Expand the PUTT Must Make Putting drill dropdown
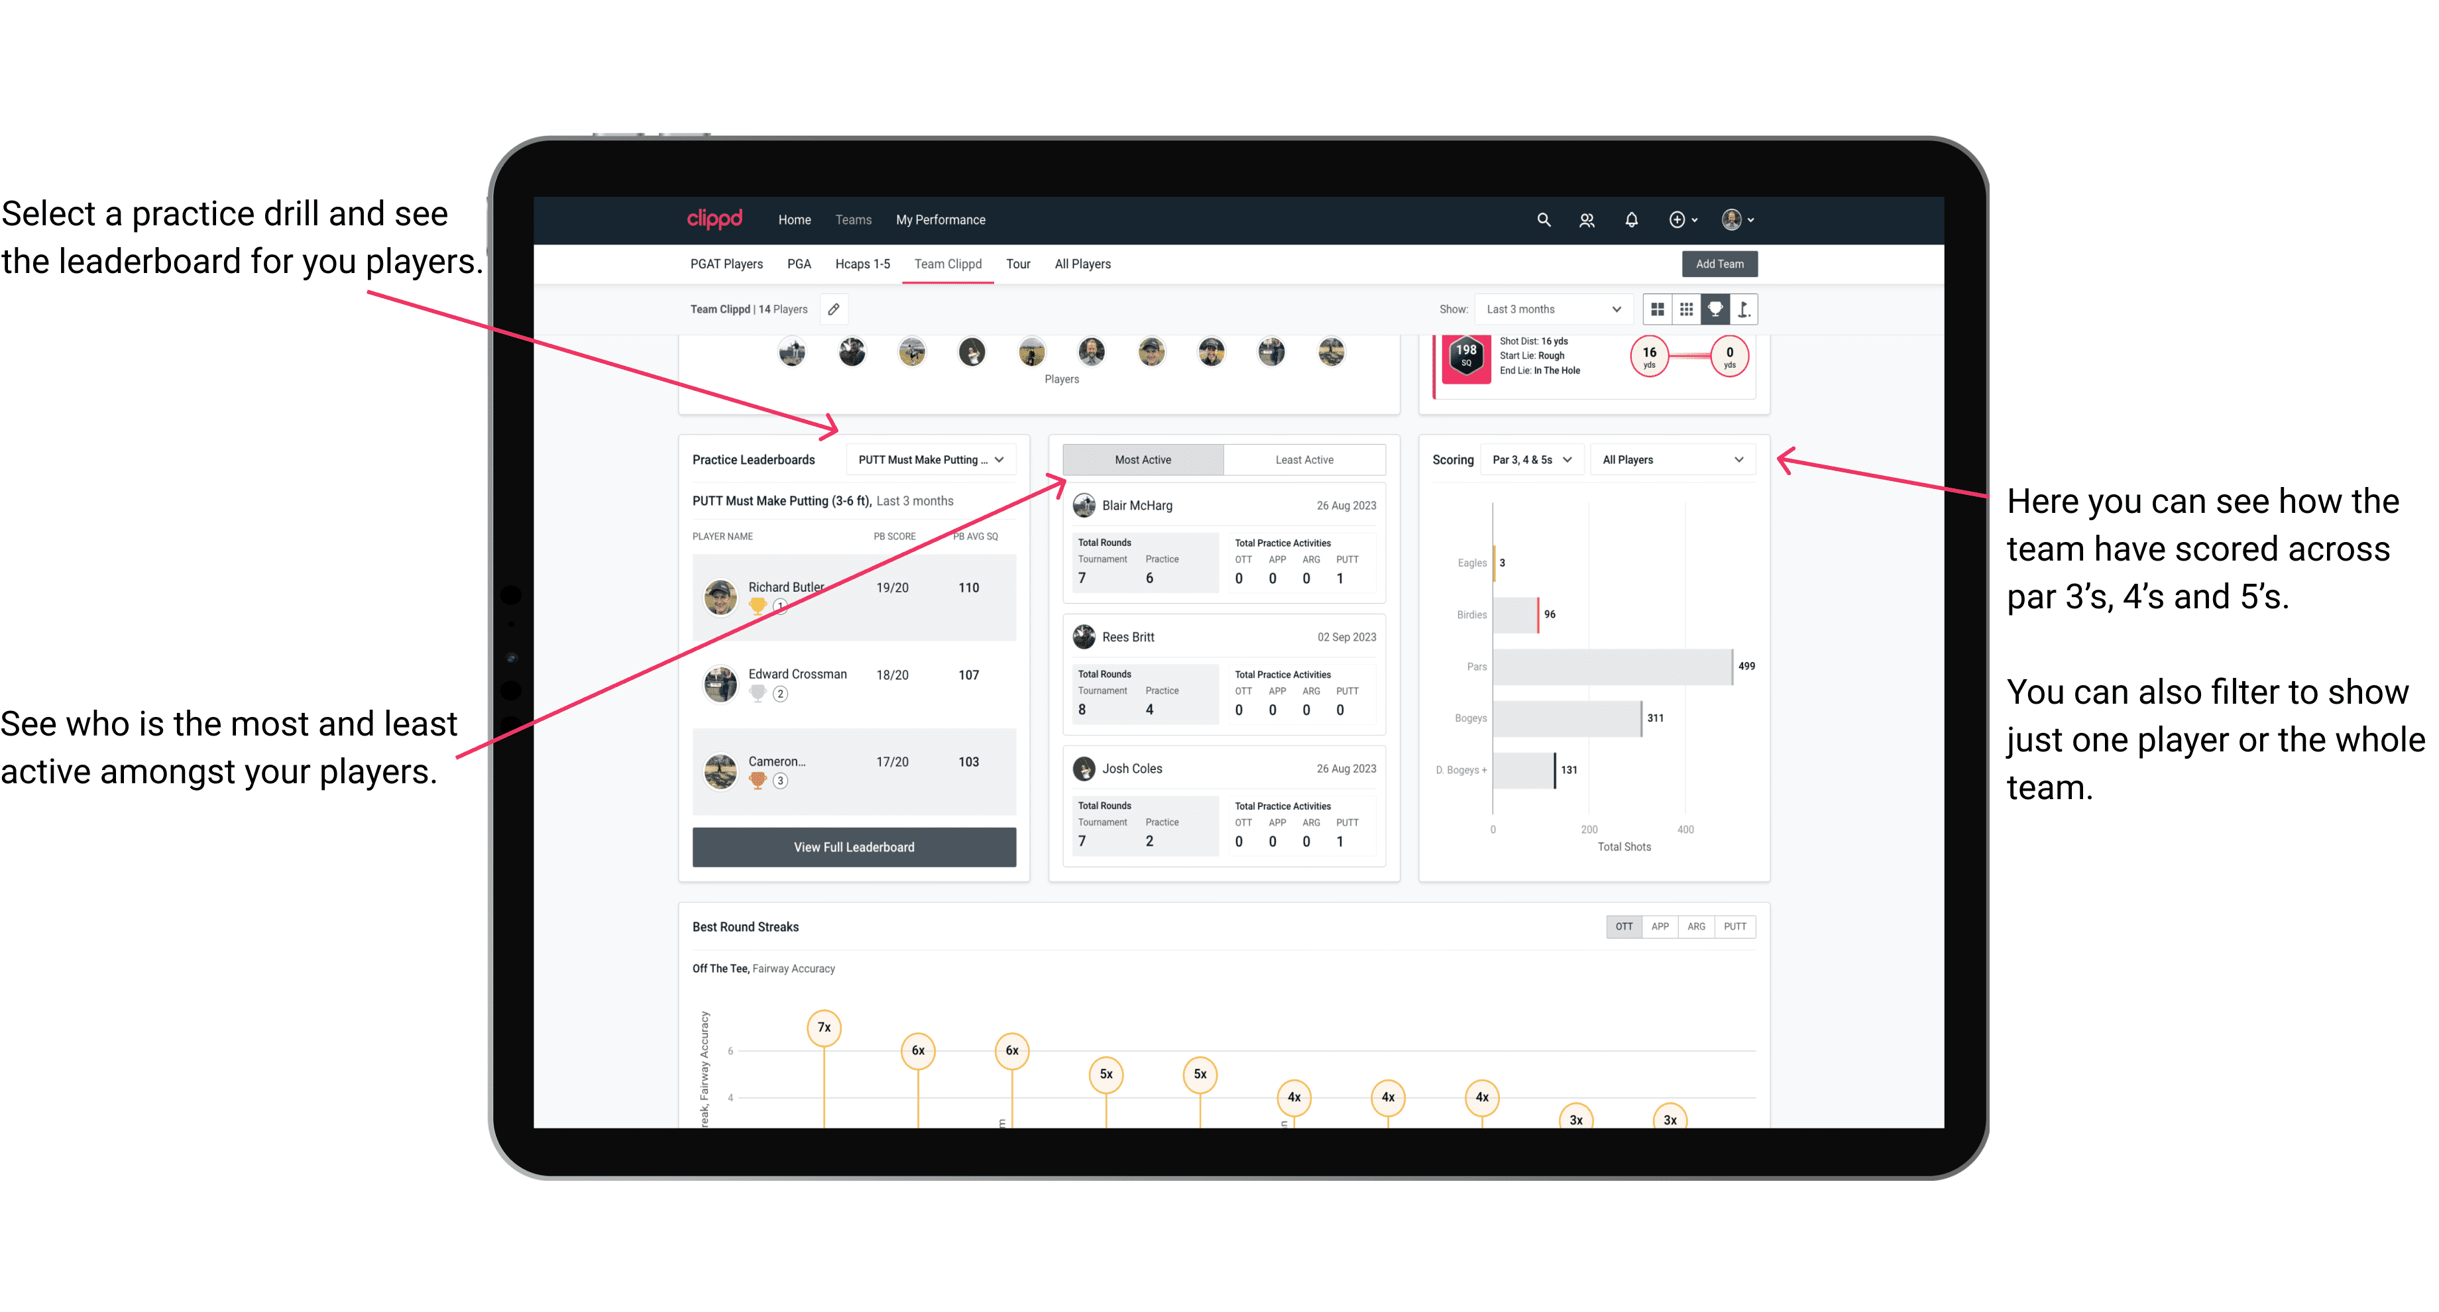 [932, 459]
